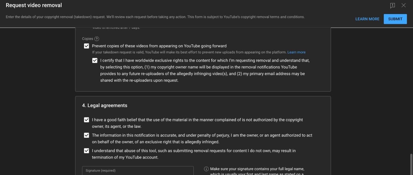Click the send feedback icon in header
This screenshot has height=175, width=413.
pos(392,6)
